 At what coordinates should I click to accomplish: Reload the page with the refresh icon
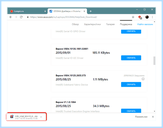[21, 17]
